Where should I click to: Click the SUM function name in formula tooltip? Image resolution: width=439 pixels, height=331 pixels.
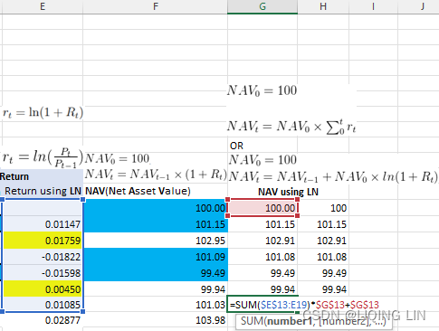pyautogui.click(x=252, y=321)
